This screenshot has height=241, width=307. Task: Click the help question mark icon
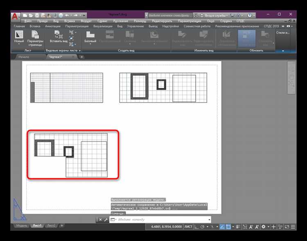coord(250,15)
